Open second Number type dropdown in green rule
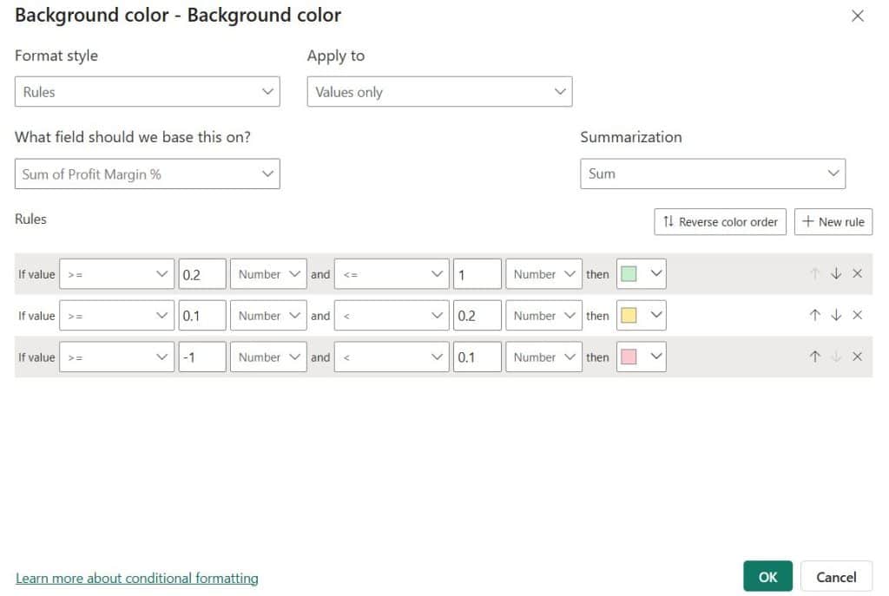The height and width of the screenshot is (596, 889). click(543, 274)
